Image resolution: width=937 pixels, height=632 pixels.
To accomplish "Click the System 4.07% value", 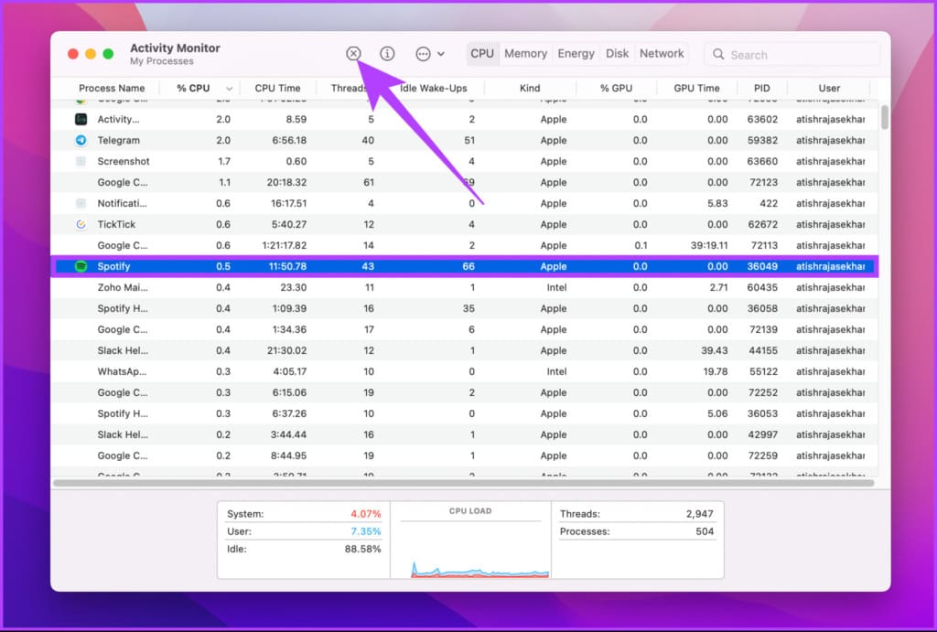I will click(365, 514).
